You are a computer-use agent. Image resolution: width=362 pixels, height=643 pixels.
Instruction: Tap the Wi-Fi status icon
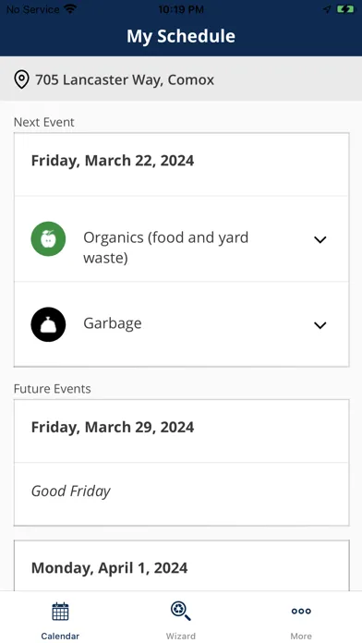70,9
